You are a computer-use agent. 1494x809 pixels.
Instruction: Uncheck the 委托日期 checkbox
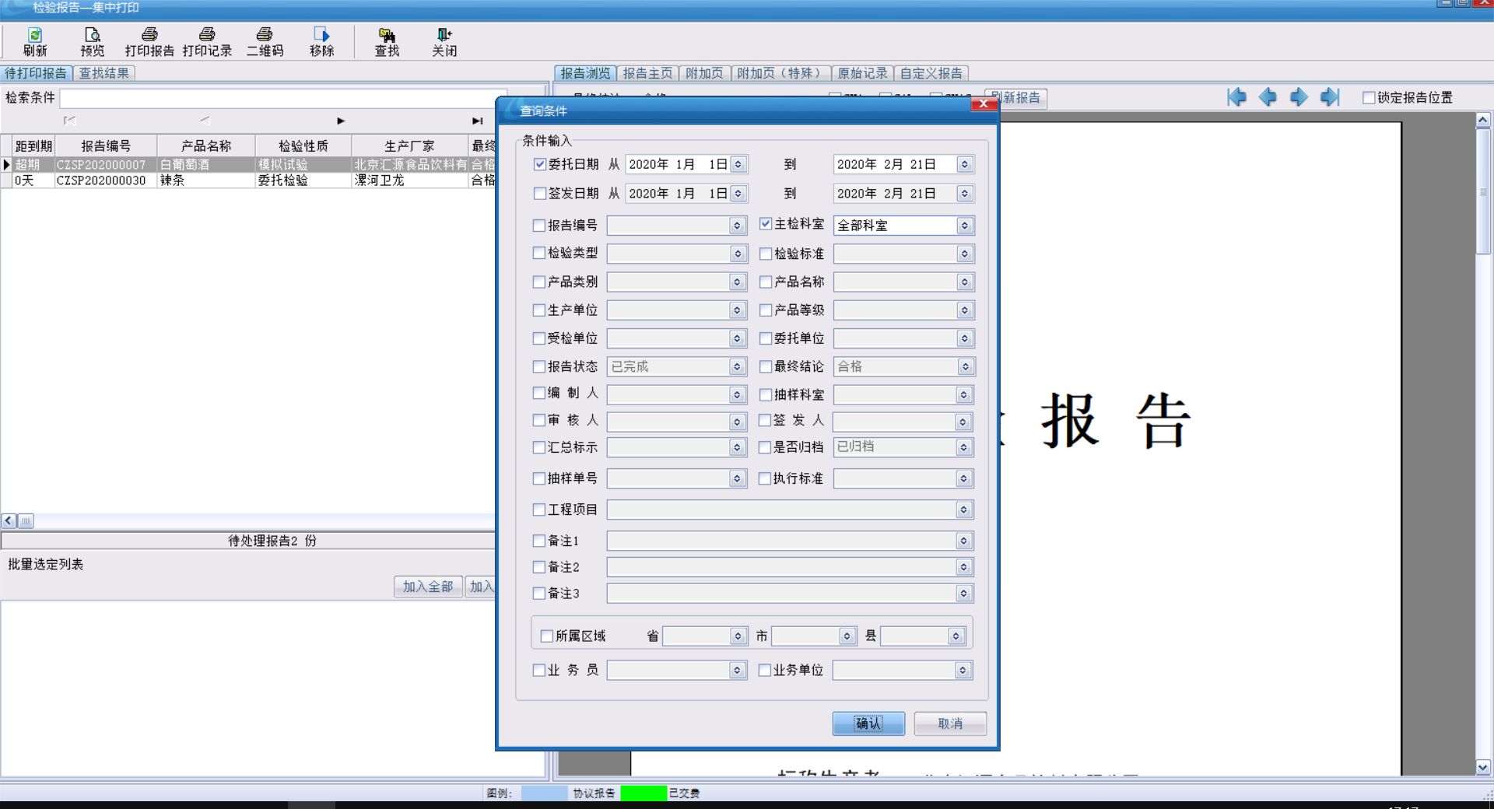(x=540, y=164)
